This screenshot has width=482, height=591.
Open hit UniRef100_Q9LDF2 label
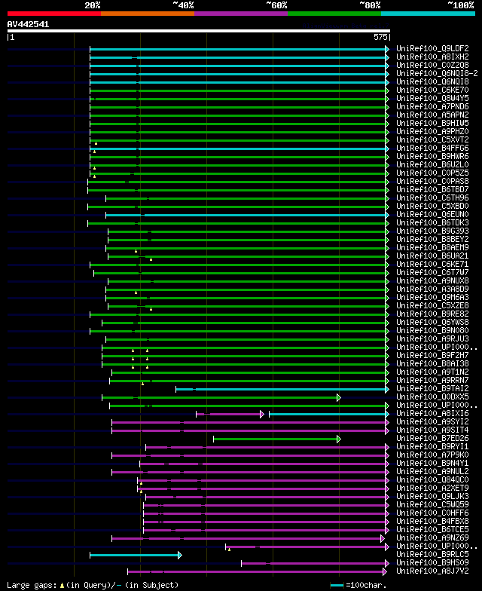[432, 48]
